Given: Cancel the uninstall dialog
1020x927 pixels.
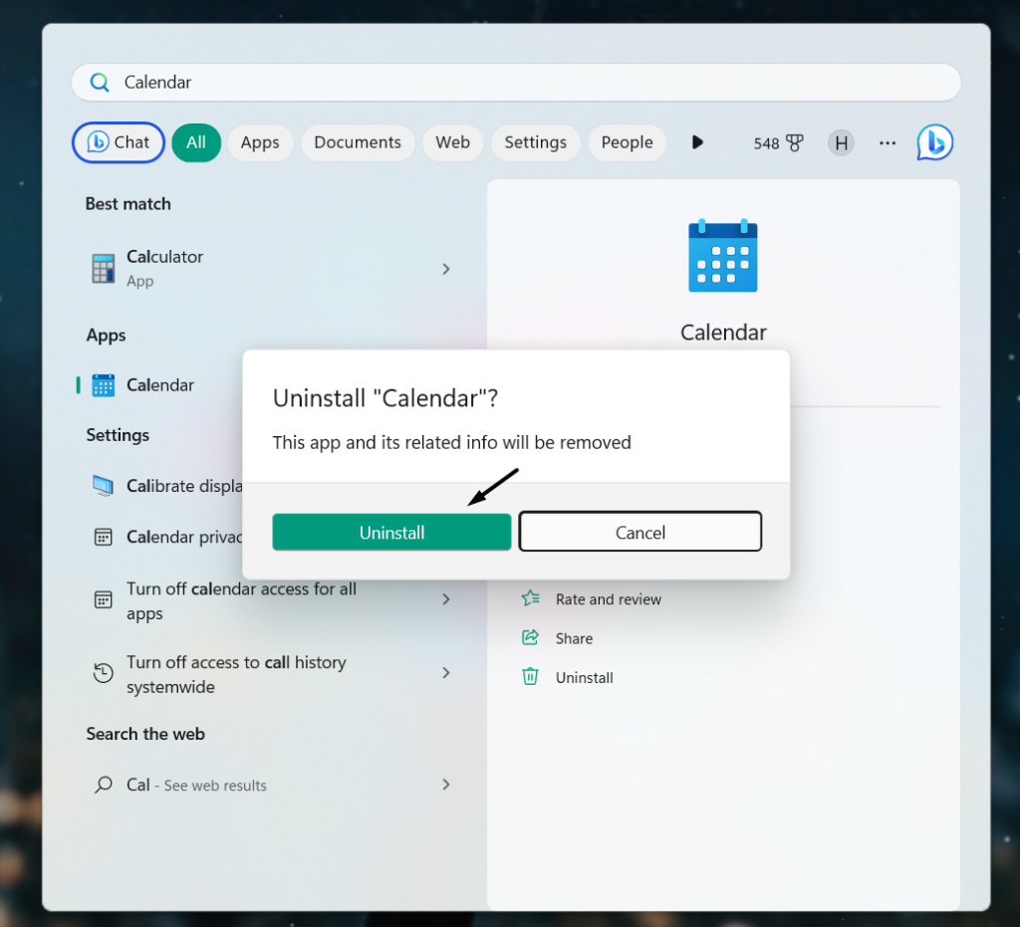Looking at the screenshot, I should click(x=640, y=532).
